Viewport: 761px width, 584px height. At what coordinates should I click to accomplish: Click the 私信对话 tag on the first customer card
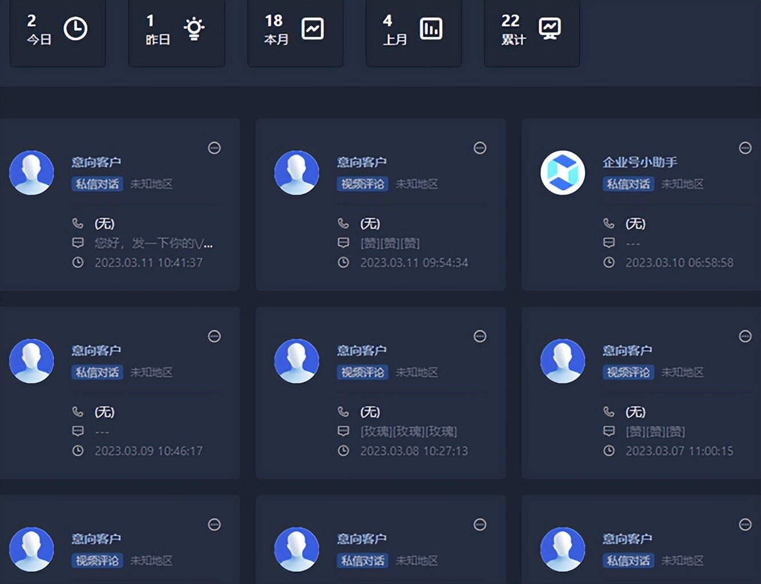[x=97, y=184]
